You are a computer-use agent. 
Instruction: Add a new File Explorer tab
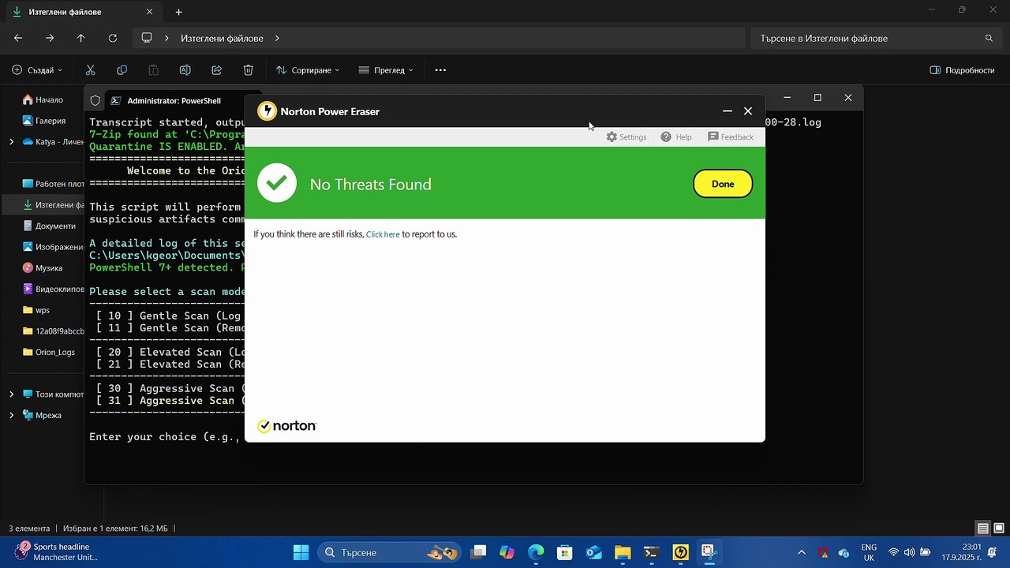tap(179, 12)
